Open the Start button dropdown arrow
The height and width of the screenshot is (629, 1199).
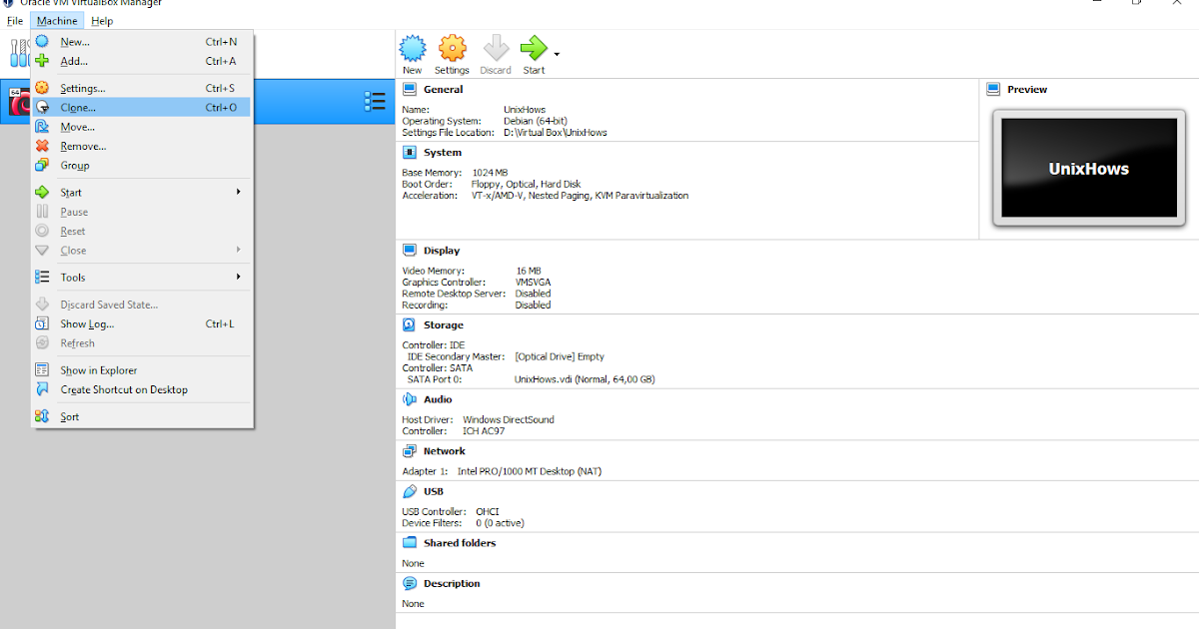pos(556,54)
